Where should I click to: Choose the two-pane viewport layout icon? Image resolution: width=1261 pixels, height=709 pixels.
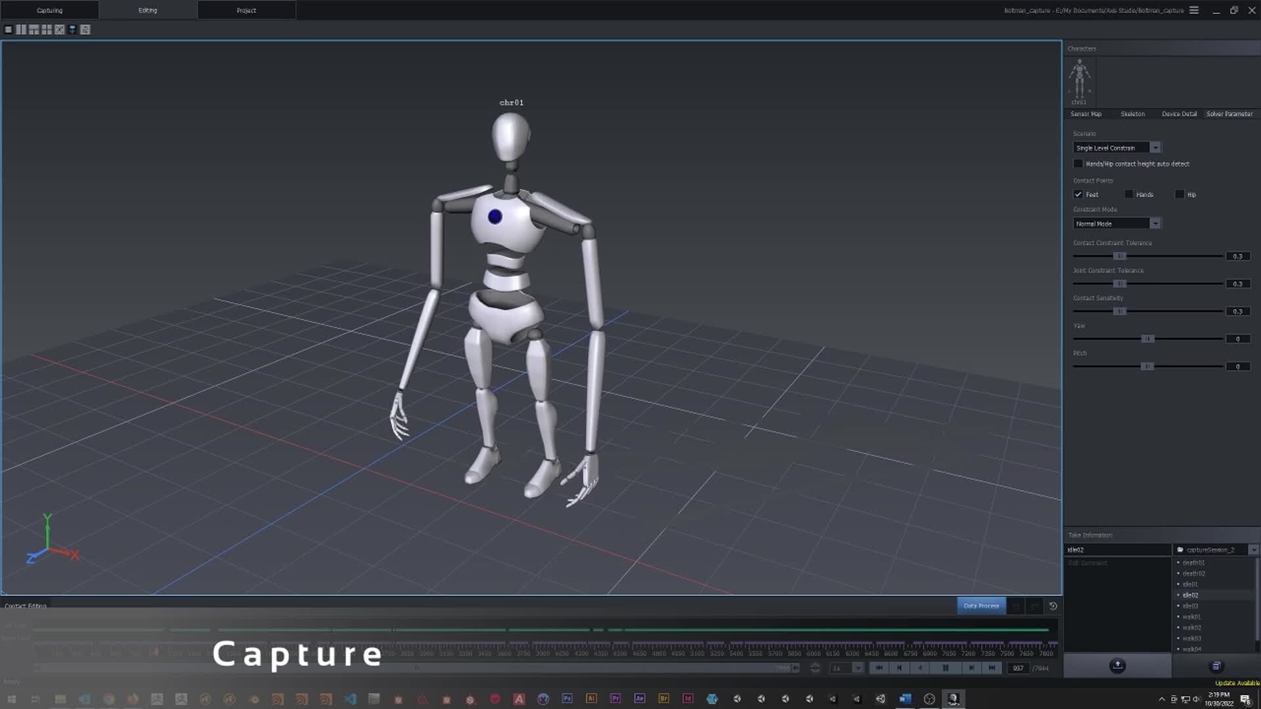coord(20,30)
